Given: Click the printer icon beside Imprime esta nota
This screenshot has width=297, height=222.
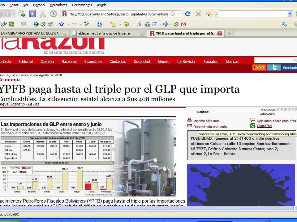Looking at the screenshot, I should pos(189,120).
